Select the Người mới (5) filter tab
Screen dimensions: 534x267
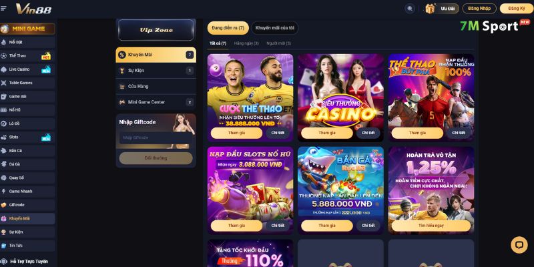pos(278,43)
